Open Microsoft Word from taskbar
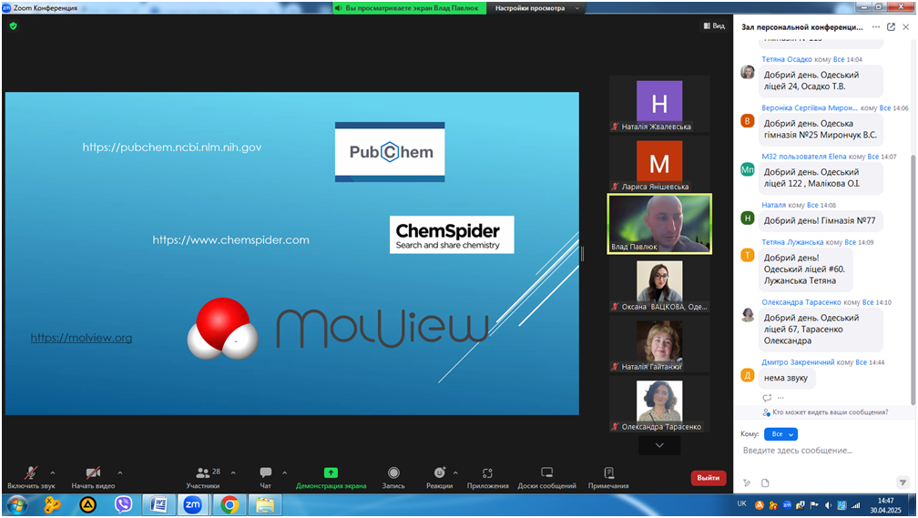918x518 pixels. [x=158, y=504]
